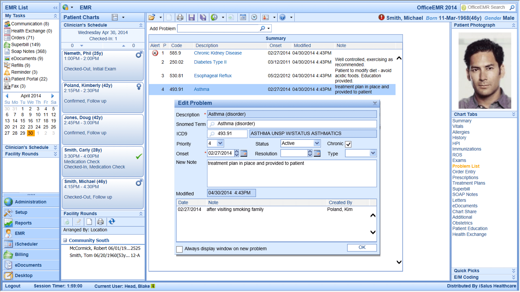Switch to the Prescriptions chart tab
The width and height of the screenshot is (520, 292).
click(465, 178)
